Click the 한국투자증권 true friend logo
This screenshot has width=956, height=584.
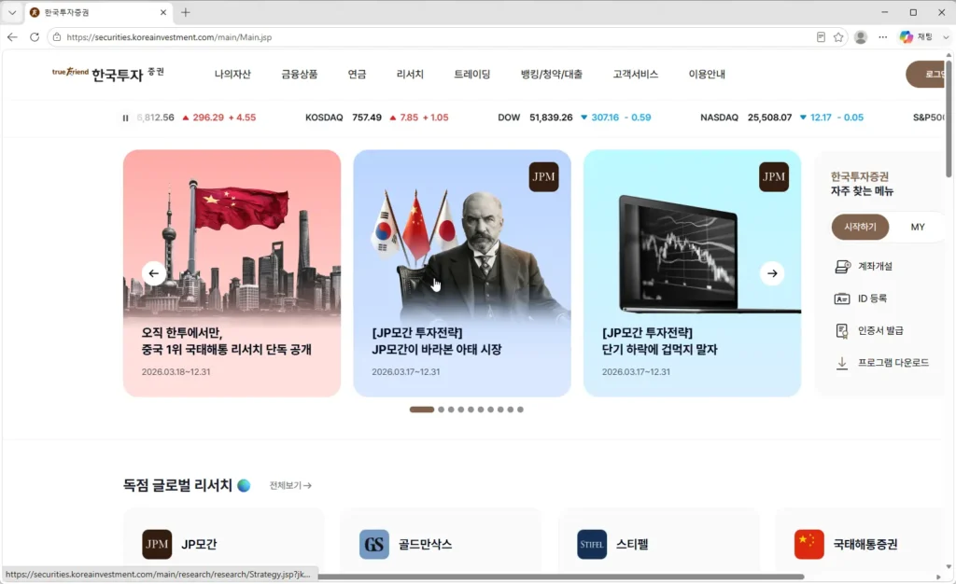(x=108, y=74)
